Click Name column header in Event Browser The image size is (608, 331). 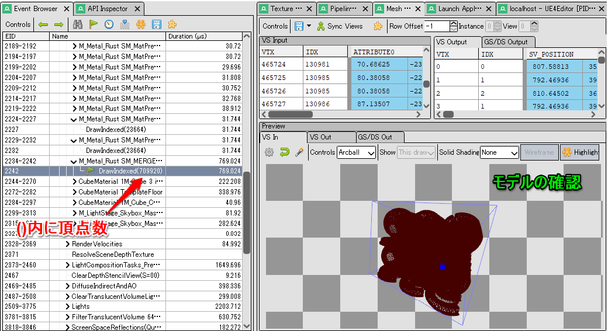coord(108,36)
